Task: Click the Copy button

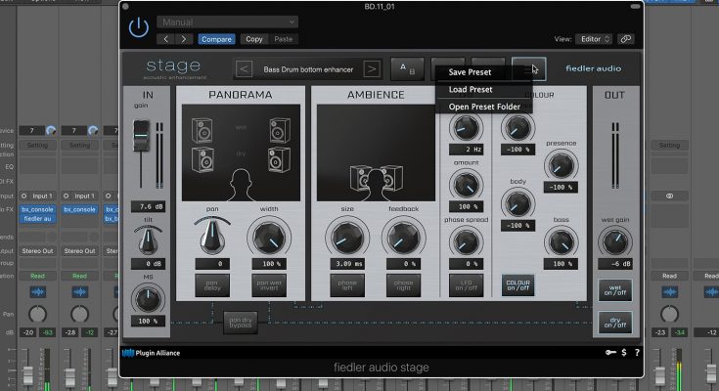Action: tap(254, 39)
